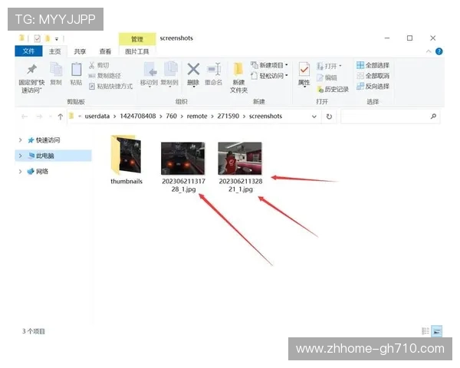
Task: Open Picture Tools (图片工具) tab
Action: (x=137, y=51)
